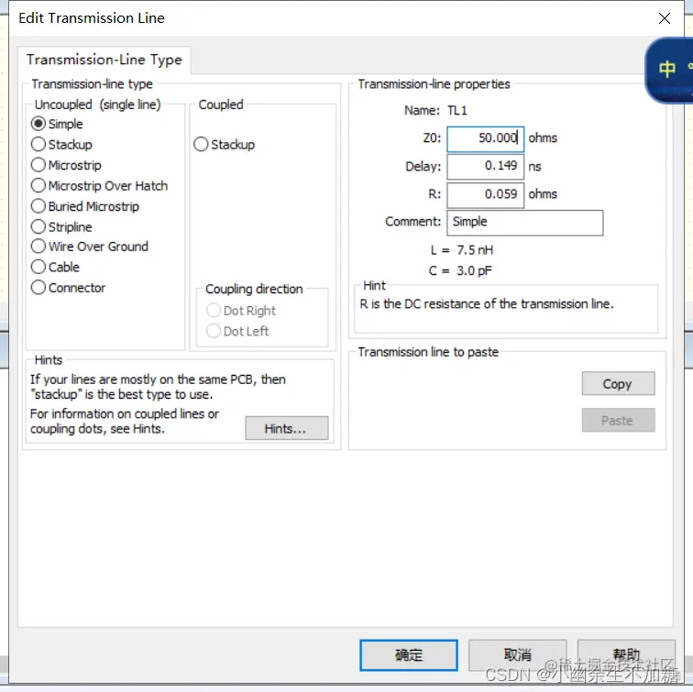The image size is (693, 692).
Task: Open help with the 帮助 button
Action: coord(626,655)
